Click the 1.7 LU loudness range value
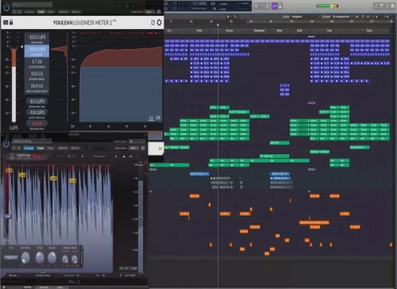The width and height of the screenshot is (397, 289). point(37,63)
